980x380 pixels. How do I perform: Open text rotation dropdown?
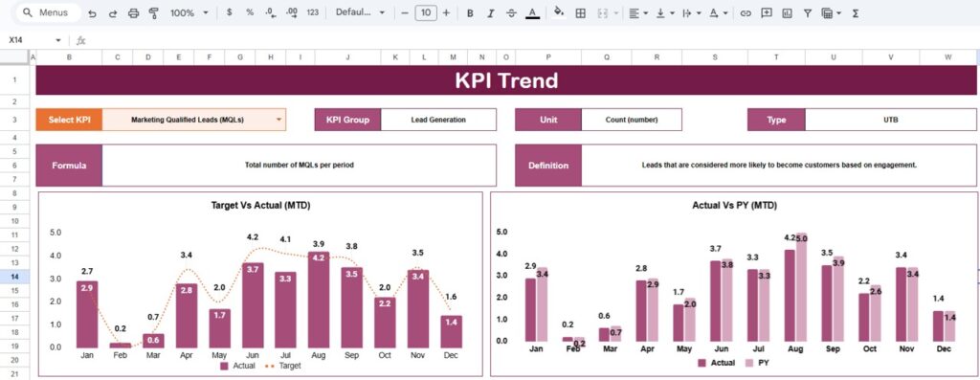[x=718, y=13]
